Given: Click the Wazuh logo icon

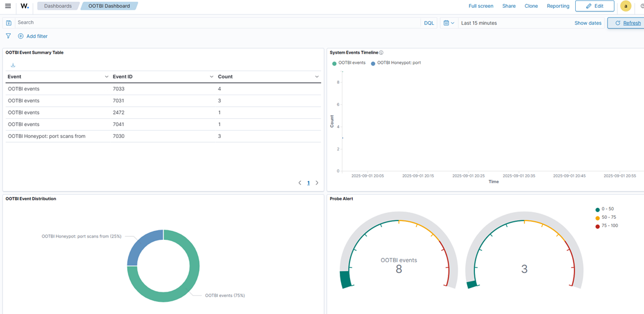Looking at the screenshot, I should (25, 6).
